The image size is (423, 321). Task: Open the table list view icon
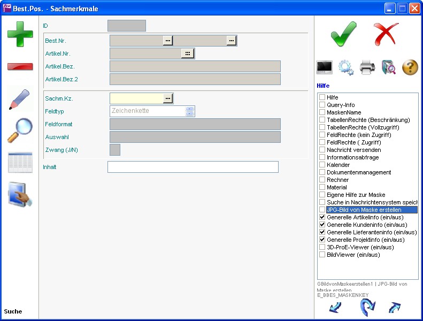[20, 163]
